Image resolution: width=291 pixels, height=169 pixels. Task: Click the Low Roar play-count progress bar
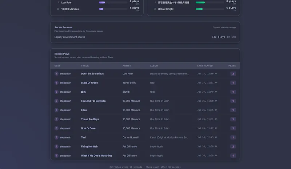(113, 3)
